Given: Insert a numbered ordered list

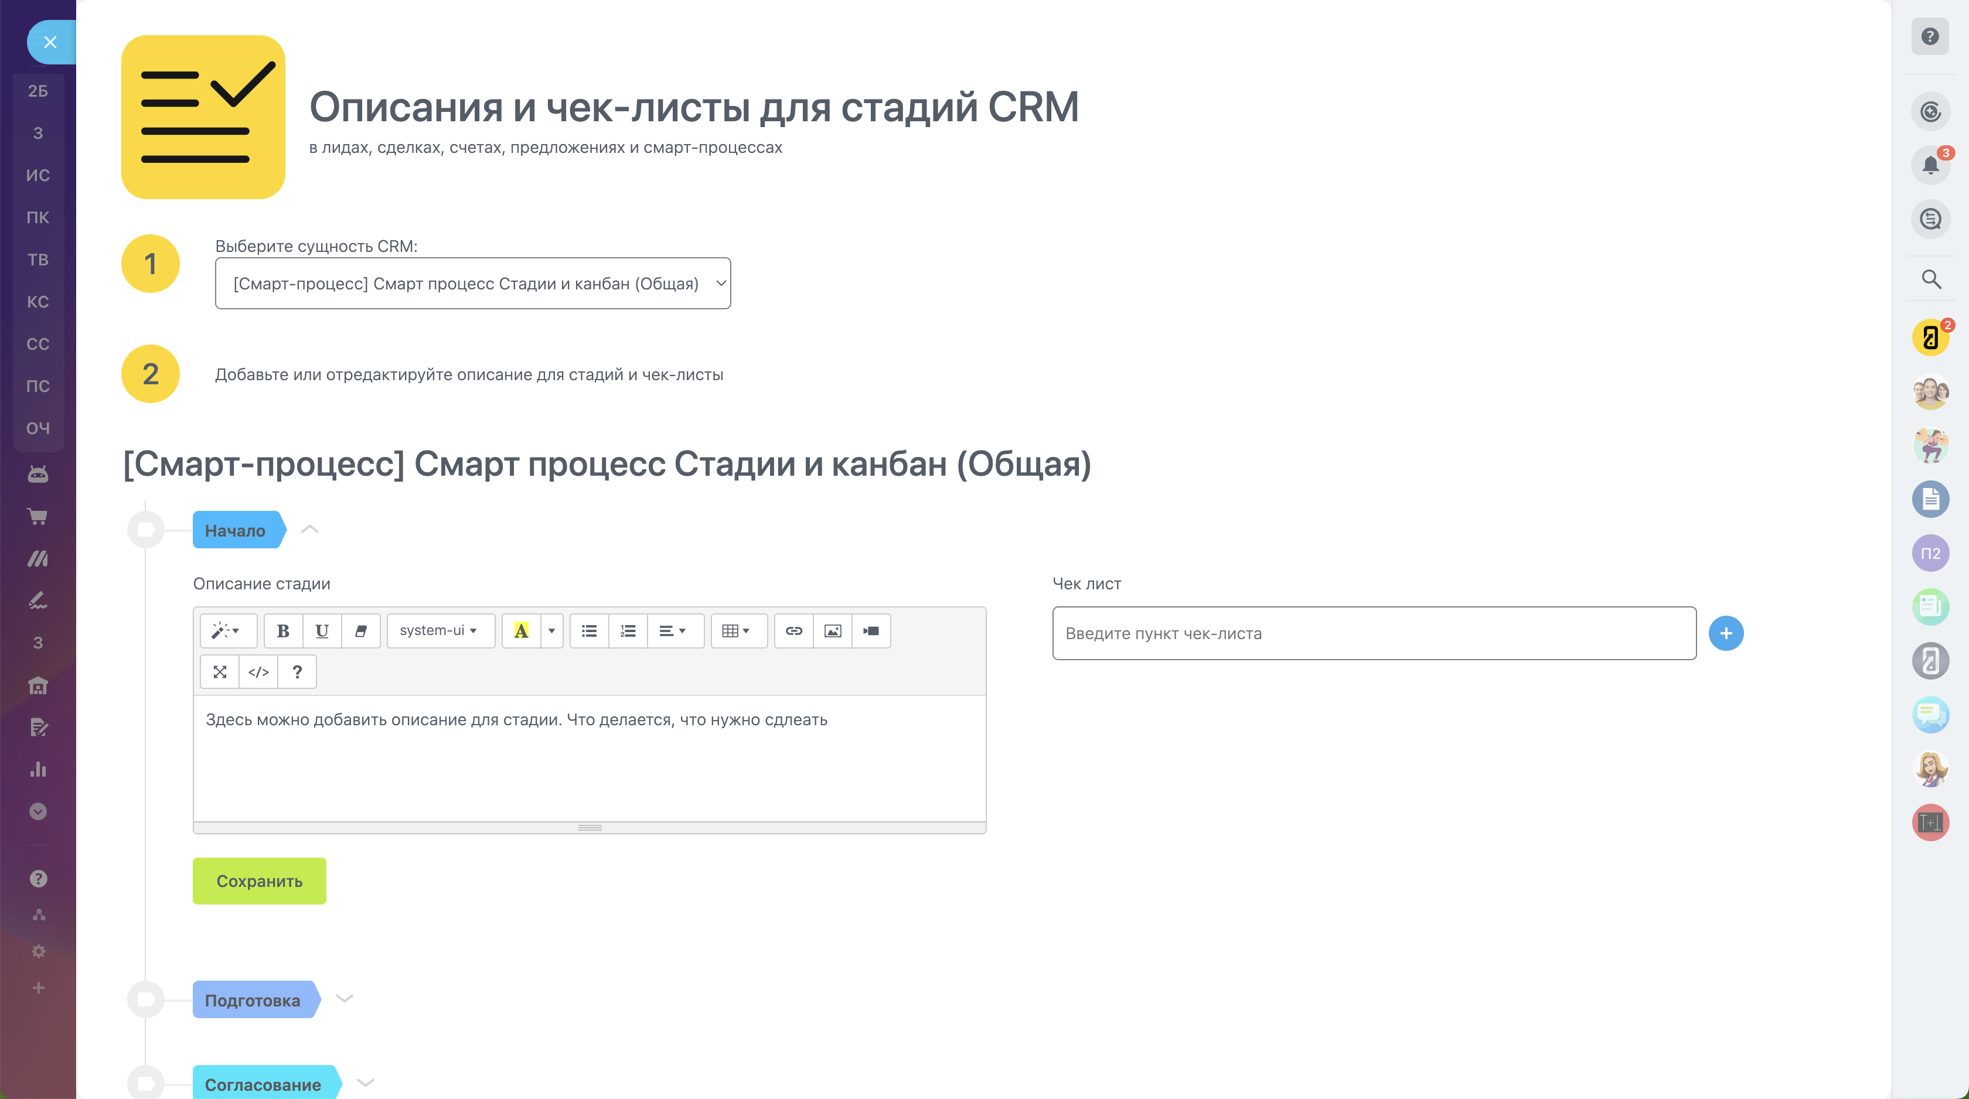Looking at the screenshot, I should click(x=628, y=630).
